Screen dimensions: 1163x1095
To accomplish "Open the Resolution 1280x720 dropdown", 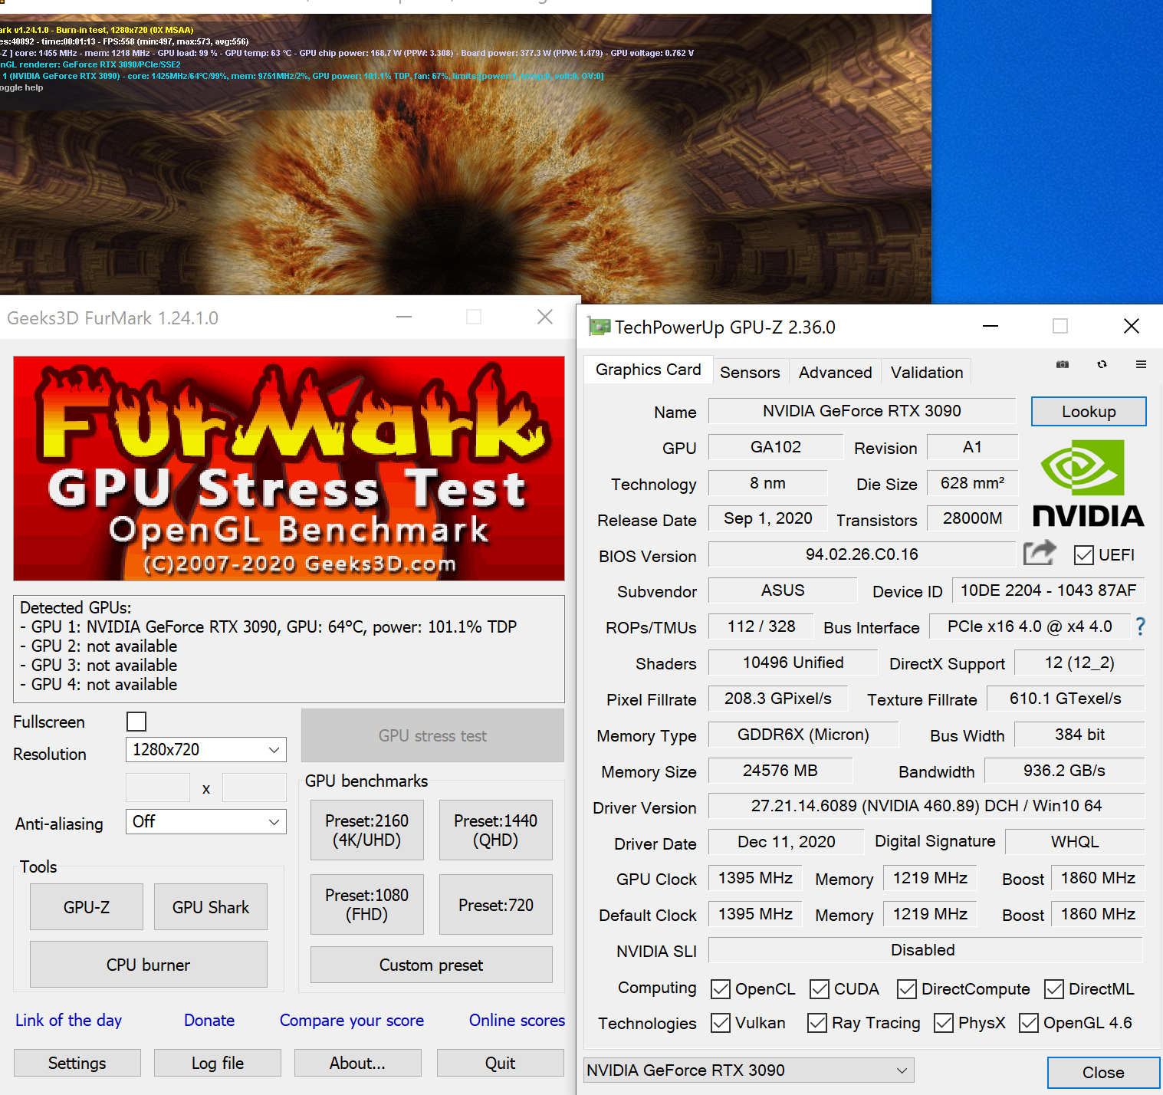I will (205, 749).
